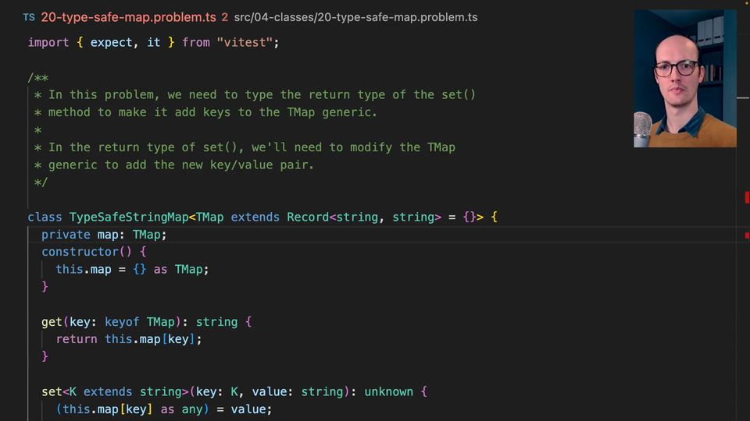Click the Record type in the class generic
The width and height of the screenshot is (750, 421).
coord(308,217)
